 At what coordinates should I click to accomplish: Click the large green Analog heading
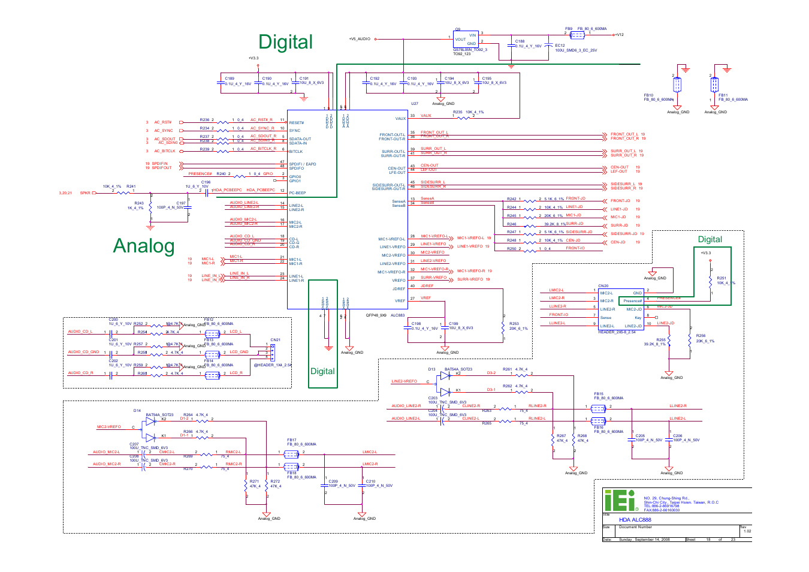(x=144, y=246)
